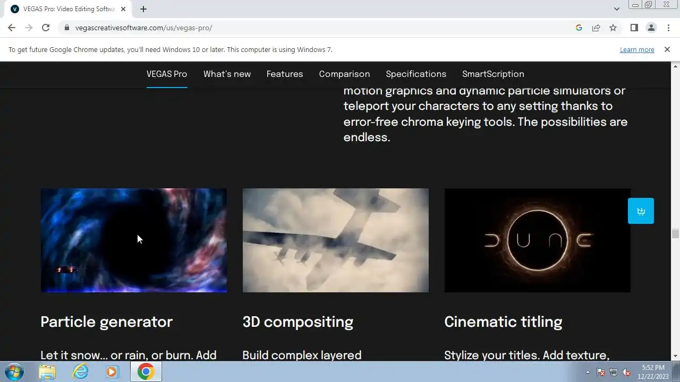Click the Chrome taskbar icon
Screen dimensions: 680x382
(146, 372)
